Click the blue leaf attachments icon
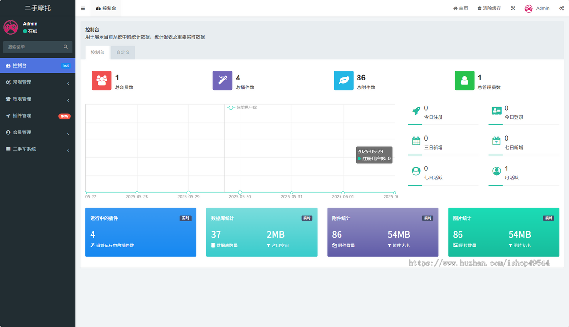The image size is (569, 327). coord(343,80)
